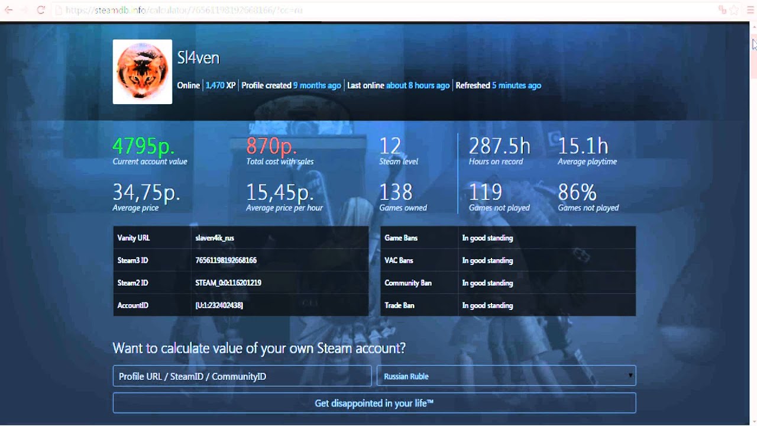Click the Sl4ven profile name
The image size is (757, 426).
coord(198,58)
